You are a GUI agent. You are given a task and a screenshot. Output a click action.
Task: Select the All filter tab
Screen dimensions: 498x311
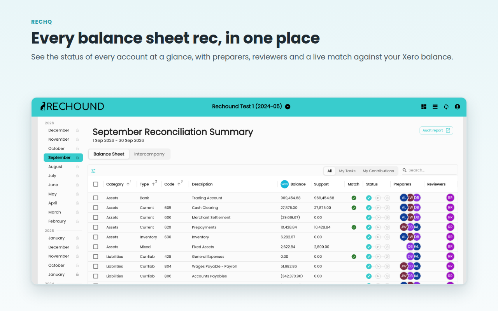[x=330, y=171]
